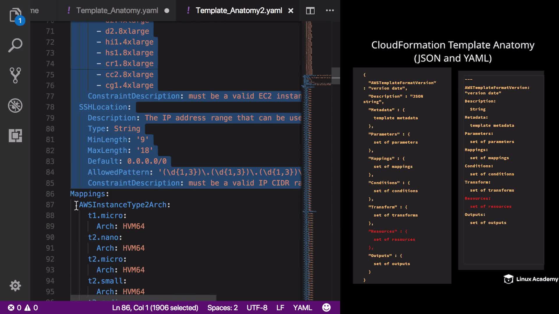The height and width of the screenshot is (314, 559).
Task: Click the minimap scrollbar slider
Action: 336,76
